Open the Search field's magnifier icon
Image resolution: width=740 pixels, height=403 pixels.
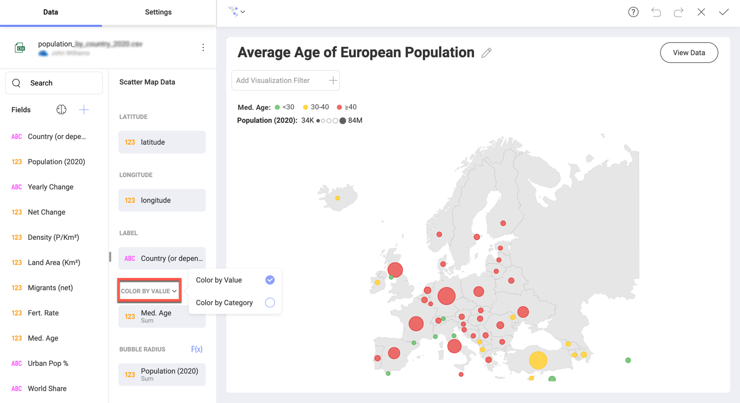16,82
